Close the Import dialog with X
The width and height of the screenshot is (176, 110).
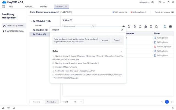click(x=122, y=30)
